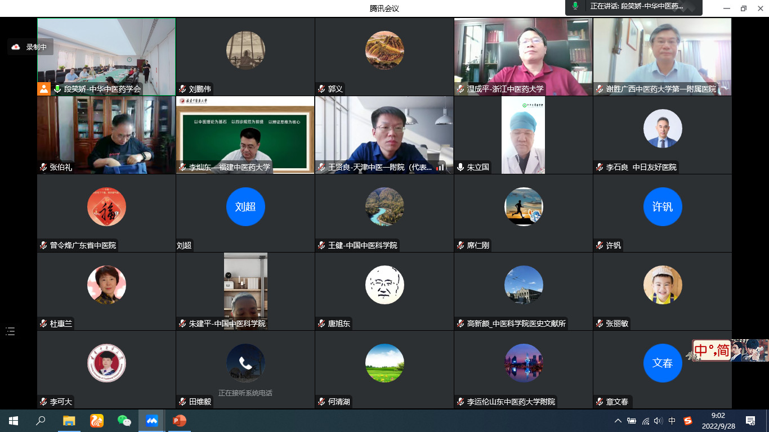Click the name label 王贤良-天津中医一附院
The height and width of the screenshot is (432, 769).
(380, 167)
